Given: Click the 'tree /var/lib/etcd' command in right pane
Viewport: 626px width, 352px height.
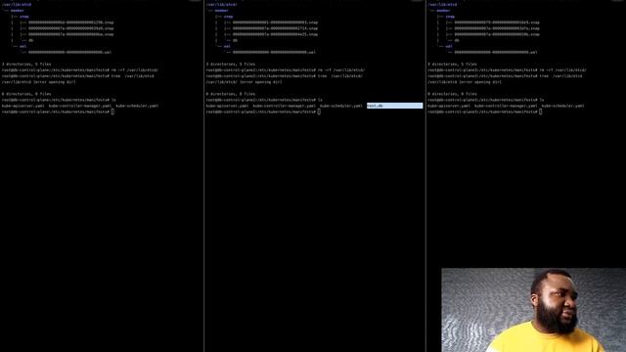Looking at the screenshot, I should (560, 76).
